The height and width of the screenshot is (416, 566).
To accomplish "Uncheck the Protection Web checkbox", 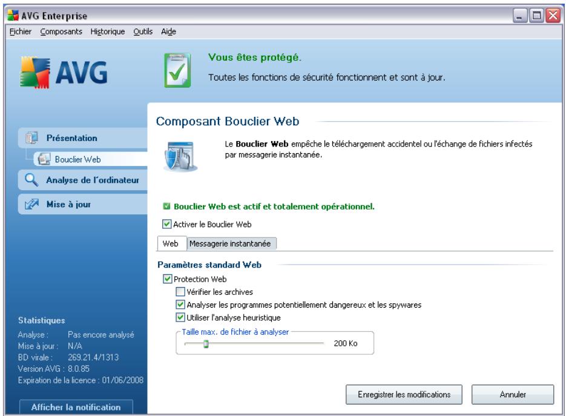I will [167, 279].
